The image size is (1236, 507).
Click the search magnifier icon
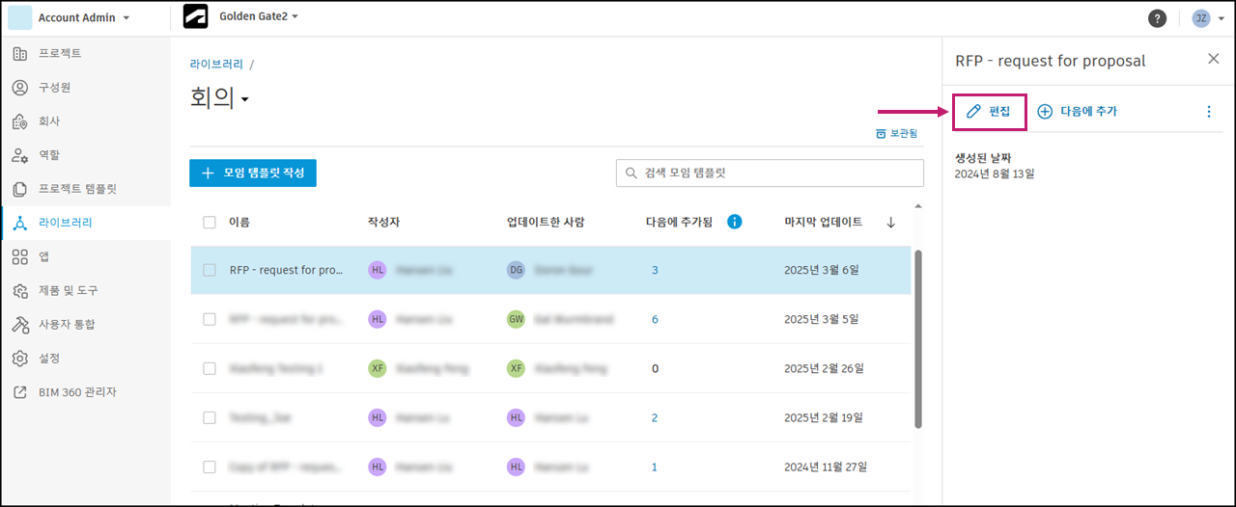coord(632,173)
